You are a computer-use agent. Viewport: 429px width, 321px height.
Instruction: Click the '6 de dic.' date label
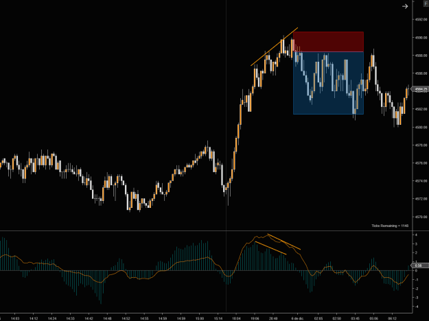[298, 318]
